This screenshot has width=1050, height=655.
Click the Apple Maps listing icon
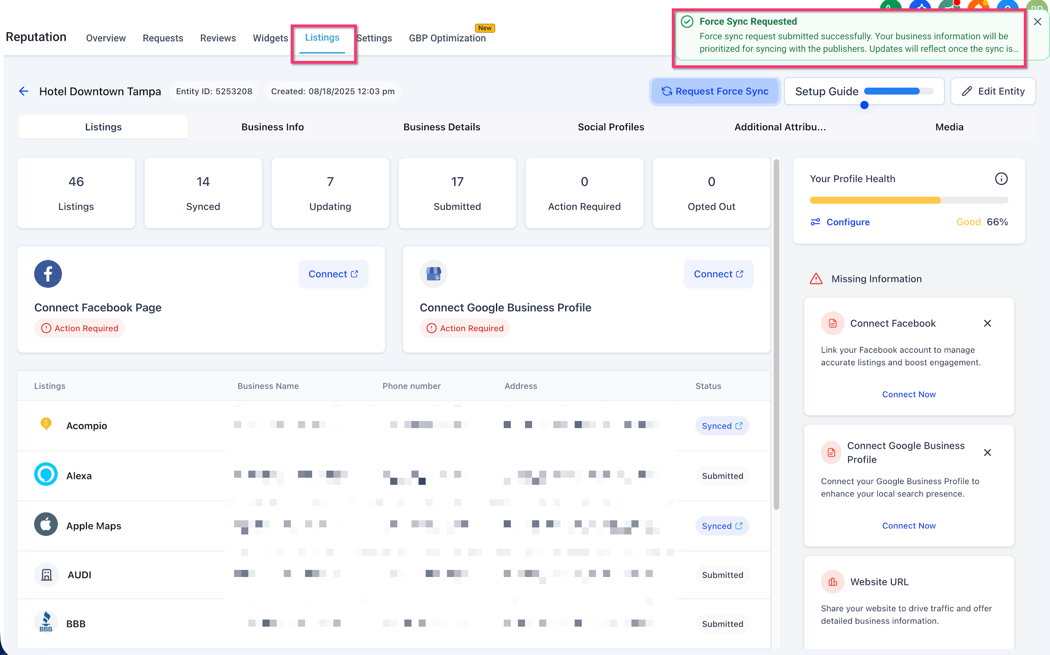(x=46, y=524)
